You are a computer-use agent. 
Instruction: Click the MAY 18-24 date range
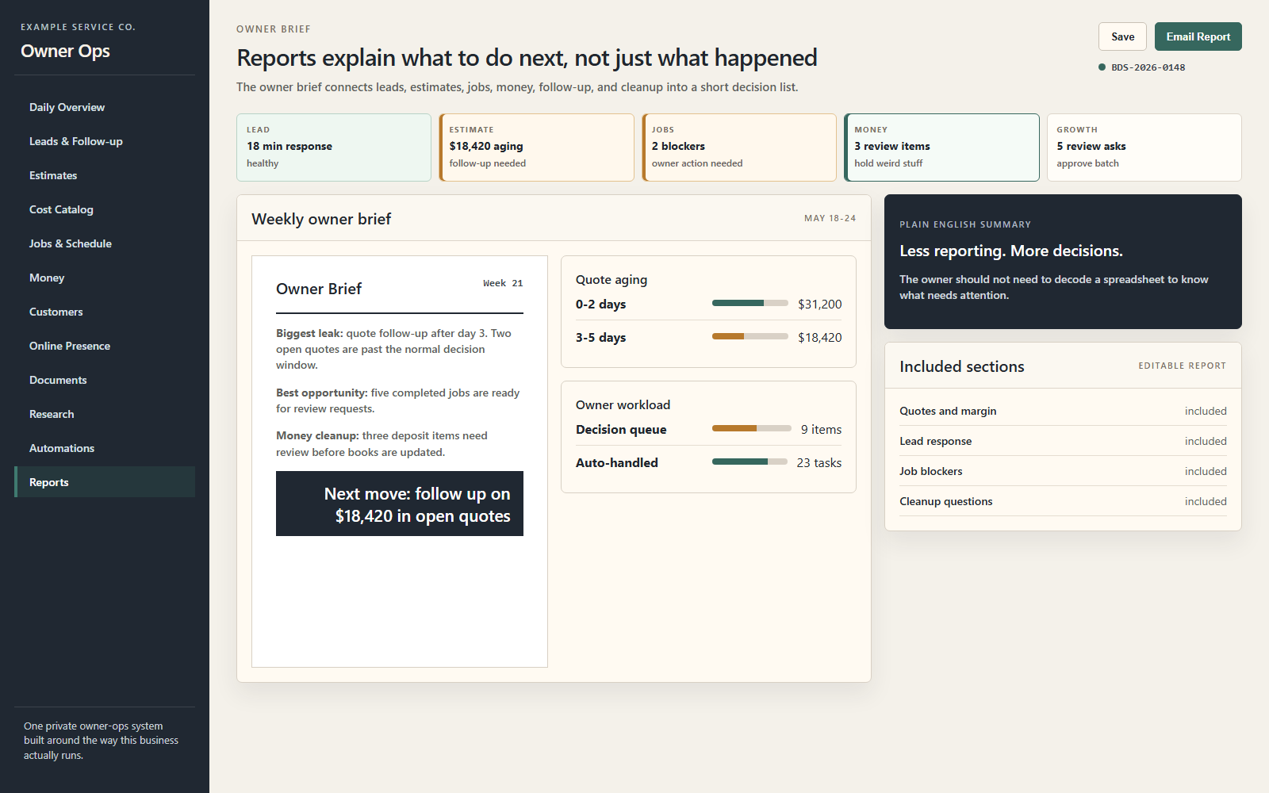click(830, 218)
